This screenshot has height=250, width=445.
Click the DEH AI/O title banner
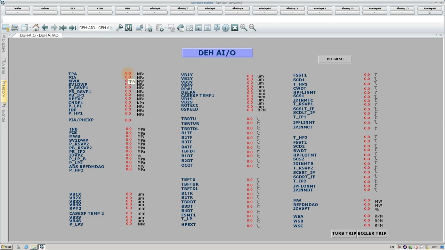pos(217,53)
